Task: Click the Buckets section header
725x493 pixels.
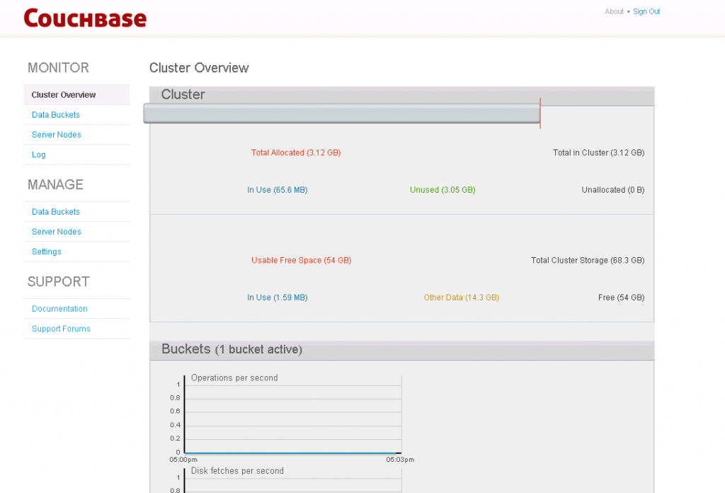Action: [x=402, y=350]
